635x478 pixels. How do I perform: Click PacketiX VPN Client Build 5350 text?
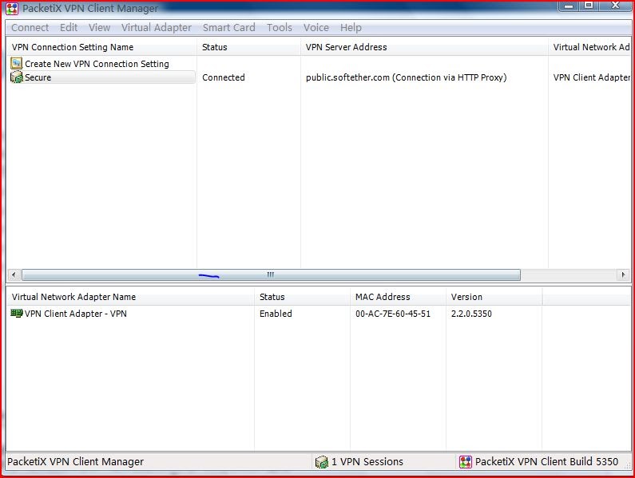[x=546, y=462]
